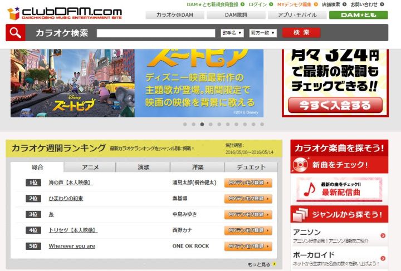Image resolution: width=401 pixels, height=271 pixels.
Task: Click the red arrow beside アニソン
Action: pyautogui.click(x=383, y=235)
